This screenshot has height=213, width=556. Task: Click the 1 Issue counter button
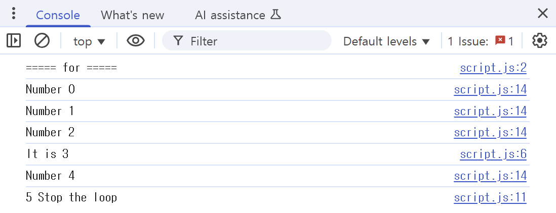(480, 41)
